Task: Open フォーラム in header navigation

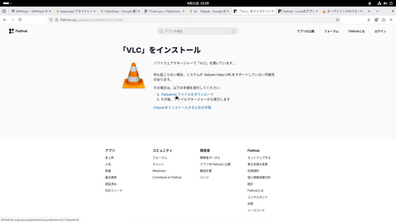Action: [x=331, y=31]
